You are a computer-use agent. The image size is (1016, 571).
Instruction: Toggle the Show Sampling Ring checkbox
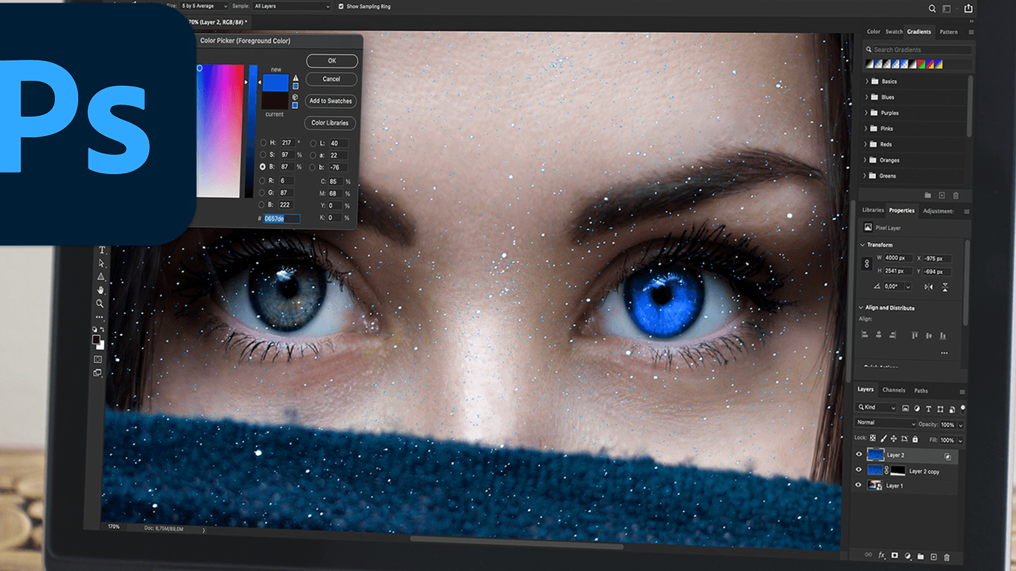click(341, 7)
